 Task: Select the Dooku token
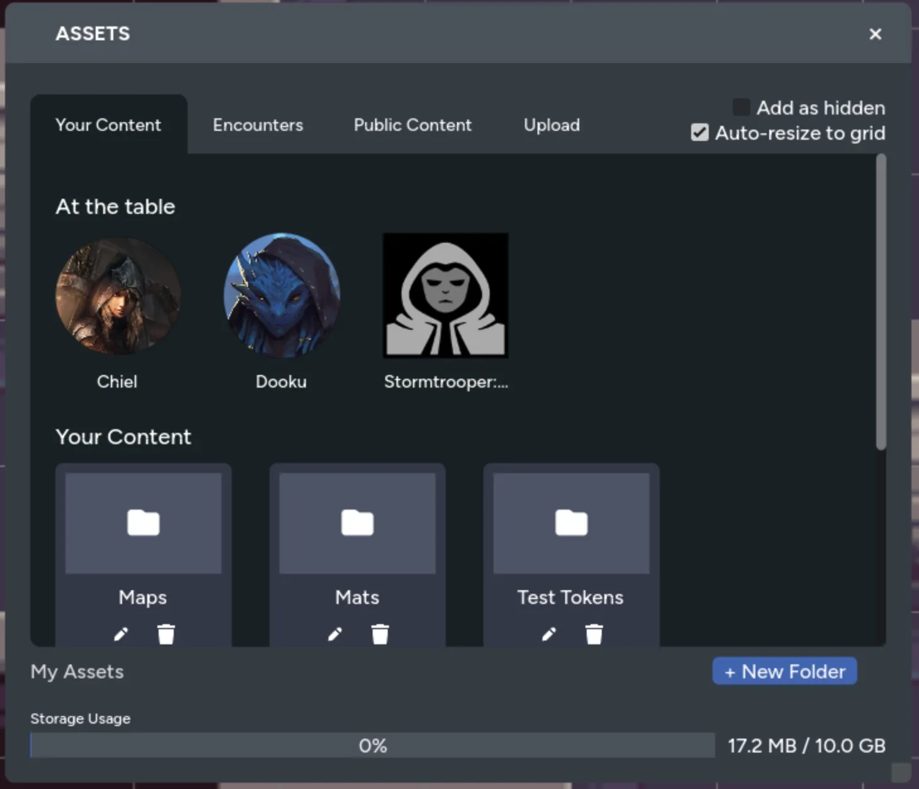pyautogui.click(x=281, y=296)
